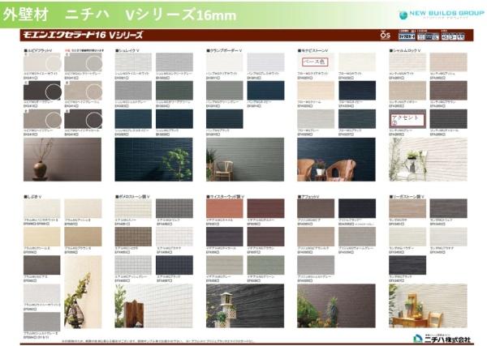Select the white swatch in シュレイクV
The image size is (487, 346).
(133, 62)
